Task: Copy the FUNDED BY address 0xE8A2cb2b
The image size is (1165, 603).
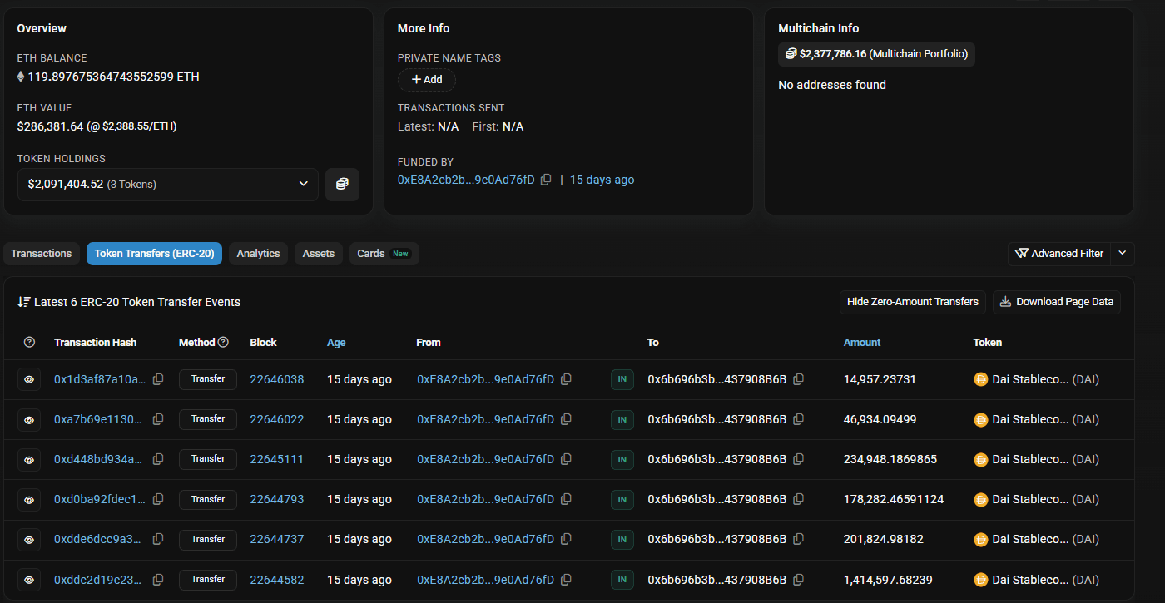Action: click(546, 179)
